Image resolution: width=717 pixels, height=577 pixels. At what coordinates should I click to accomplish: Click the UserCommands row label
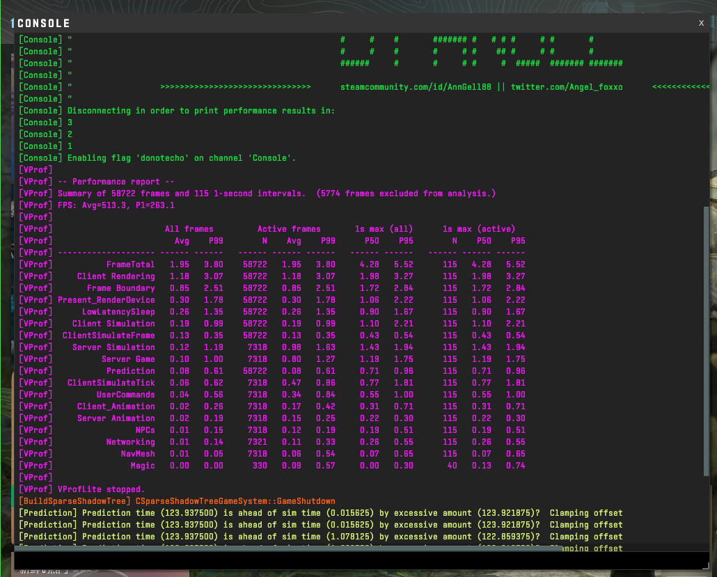pyautogui.click(x=126, y=395)
